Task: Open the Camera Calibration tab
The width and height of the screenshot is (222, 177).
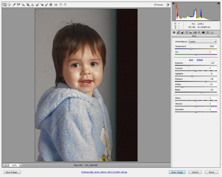Action: pyautogui.click(x=203, y=32)
